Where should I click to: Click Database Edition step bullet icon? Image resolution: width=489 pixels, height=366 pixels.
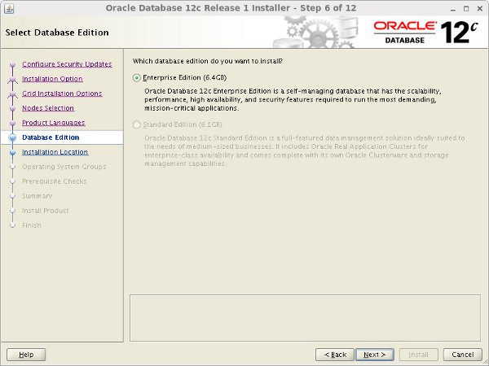coord(12,137)
